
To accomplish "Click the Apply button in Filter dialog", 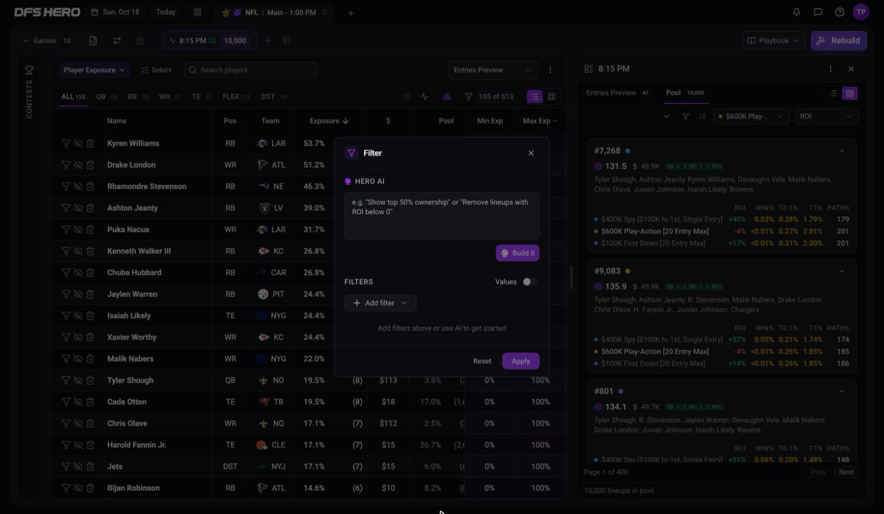I will pyautogui.click(x=521, y=361).
